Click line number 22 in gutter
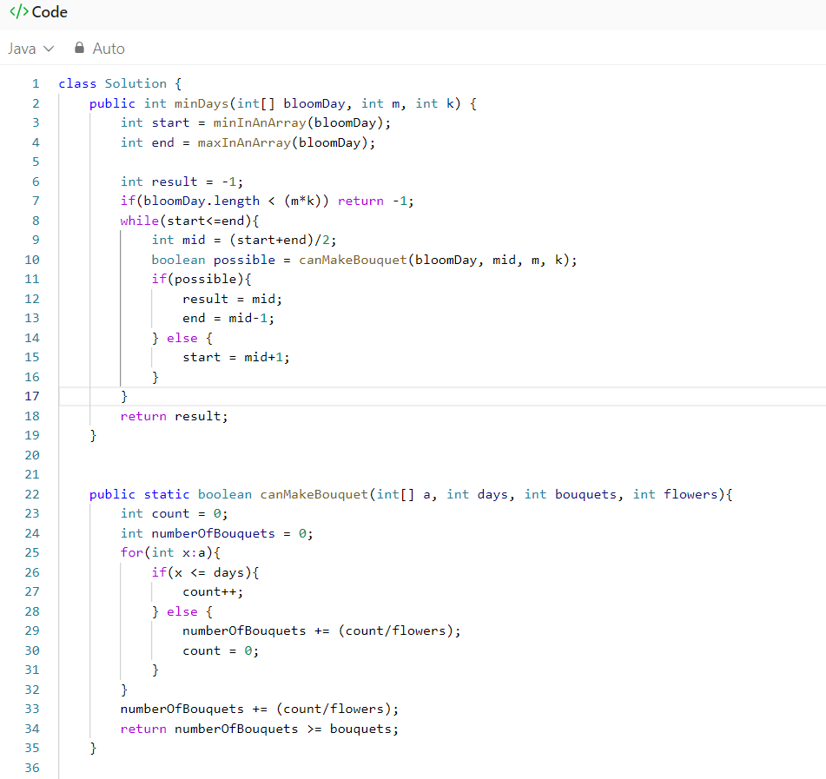Image resolution: width=826 pixels, height=779 pixels. pos(32,494)
